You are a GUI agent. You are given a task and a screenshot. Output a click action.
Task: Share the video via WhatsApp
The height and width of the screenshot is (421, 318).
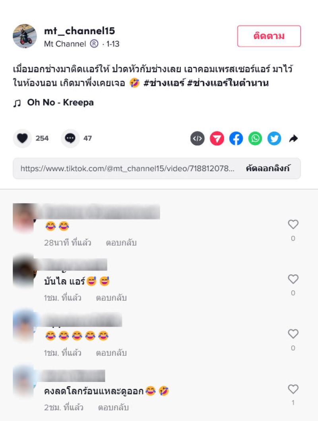(255, 139)
